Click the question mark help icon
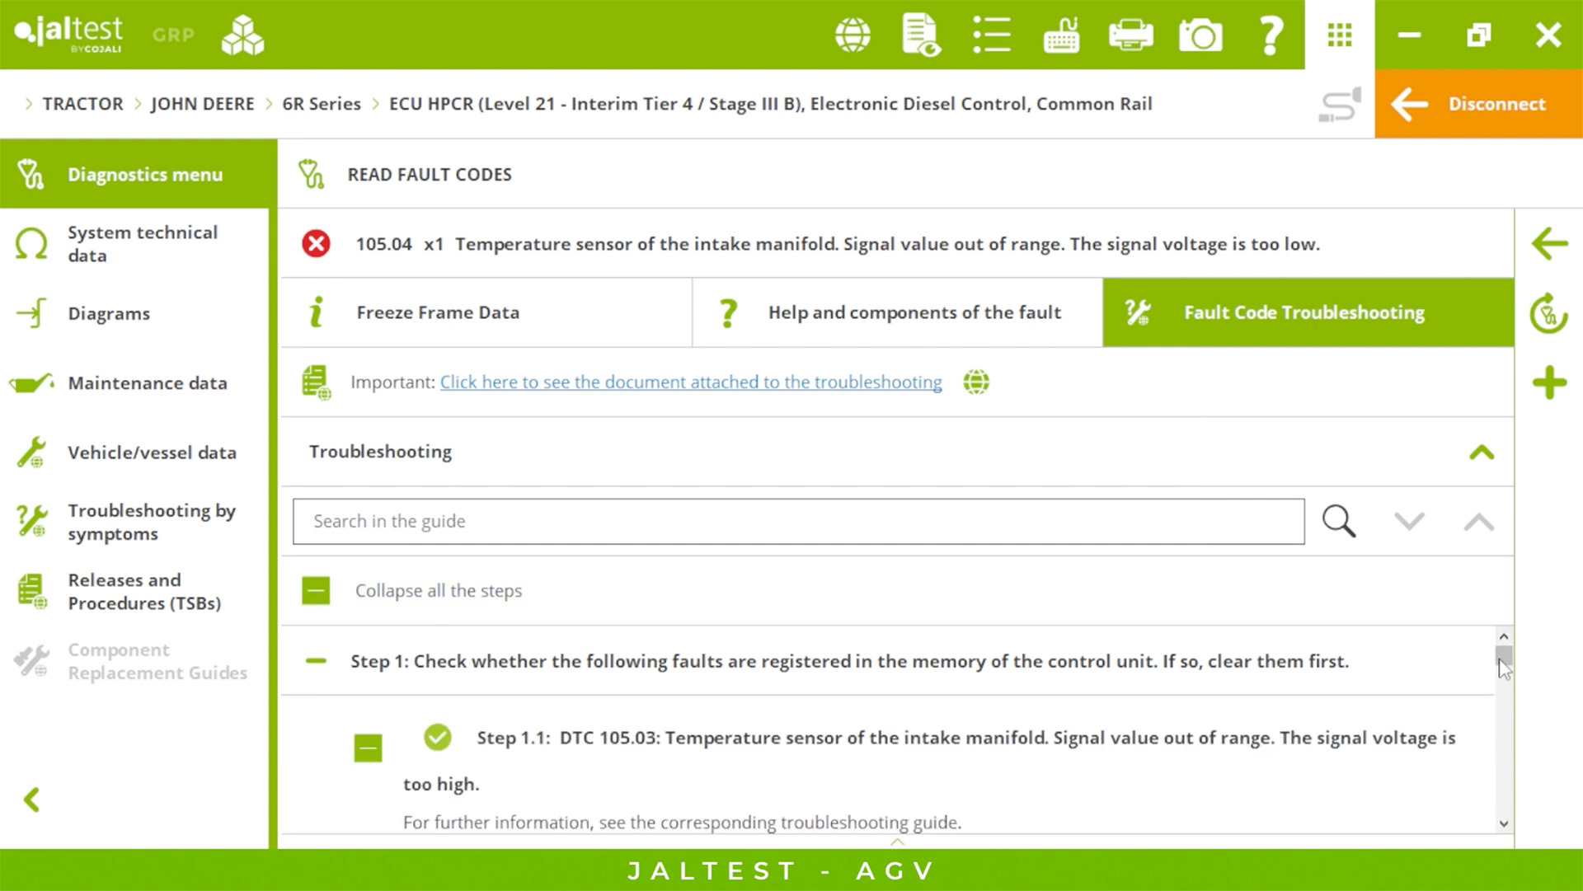 (x=1271, y=35)
